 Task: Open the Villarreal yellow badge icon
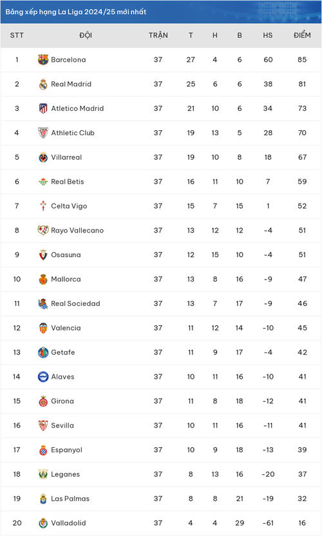pyautogui.click(x=43, y=157)
